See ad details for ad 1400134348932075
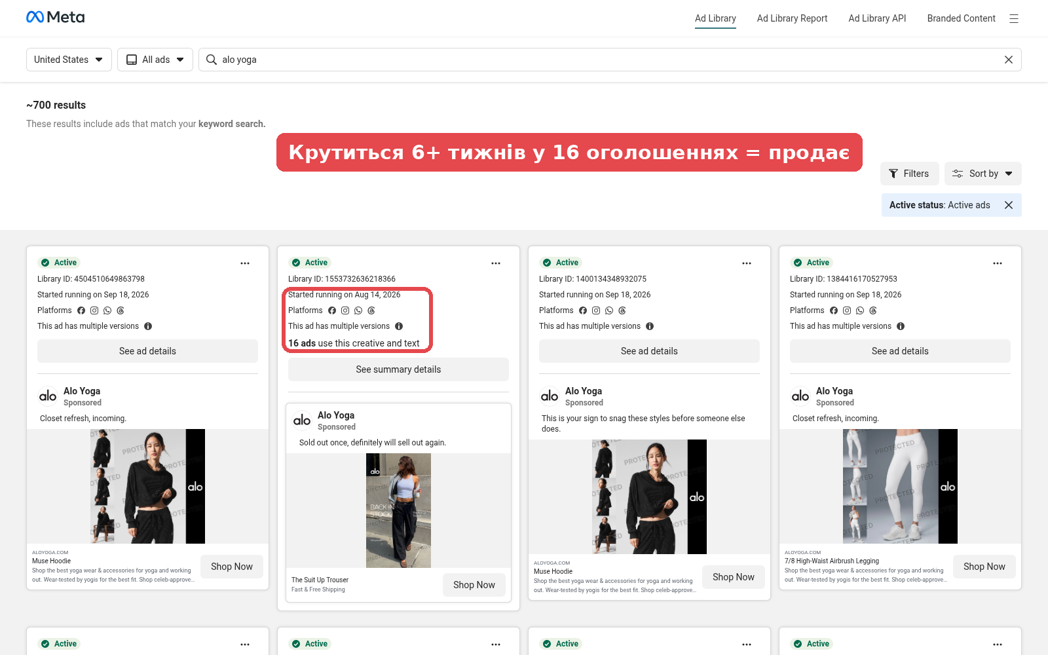1048x655 pixels. click(649, 351)
